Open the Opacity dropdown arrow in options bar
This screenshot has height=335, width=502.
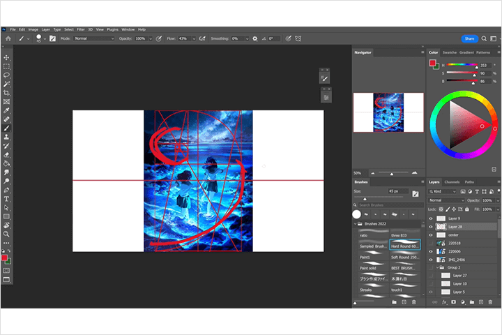click(x=151, y=39)
